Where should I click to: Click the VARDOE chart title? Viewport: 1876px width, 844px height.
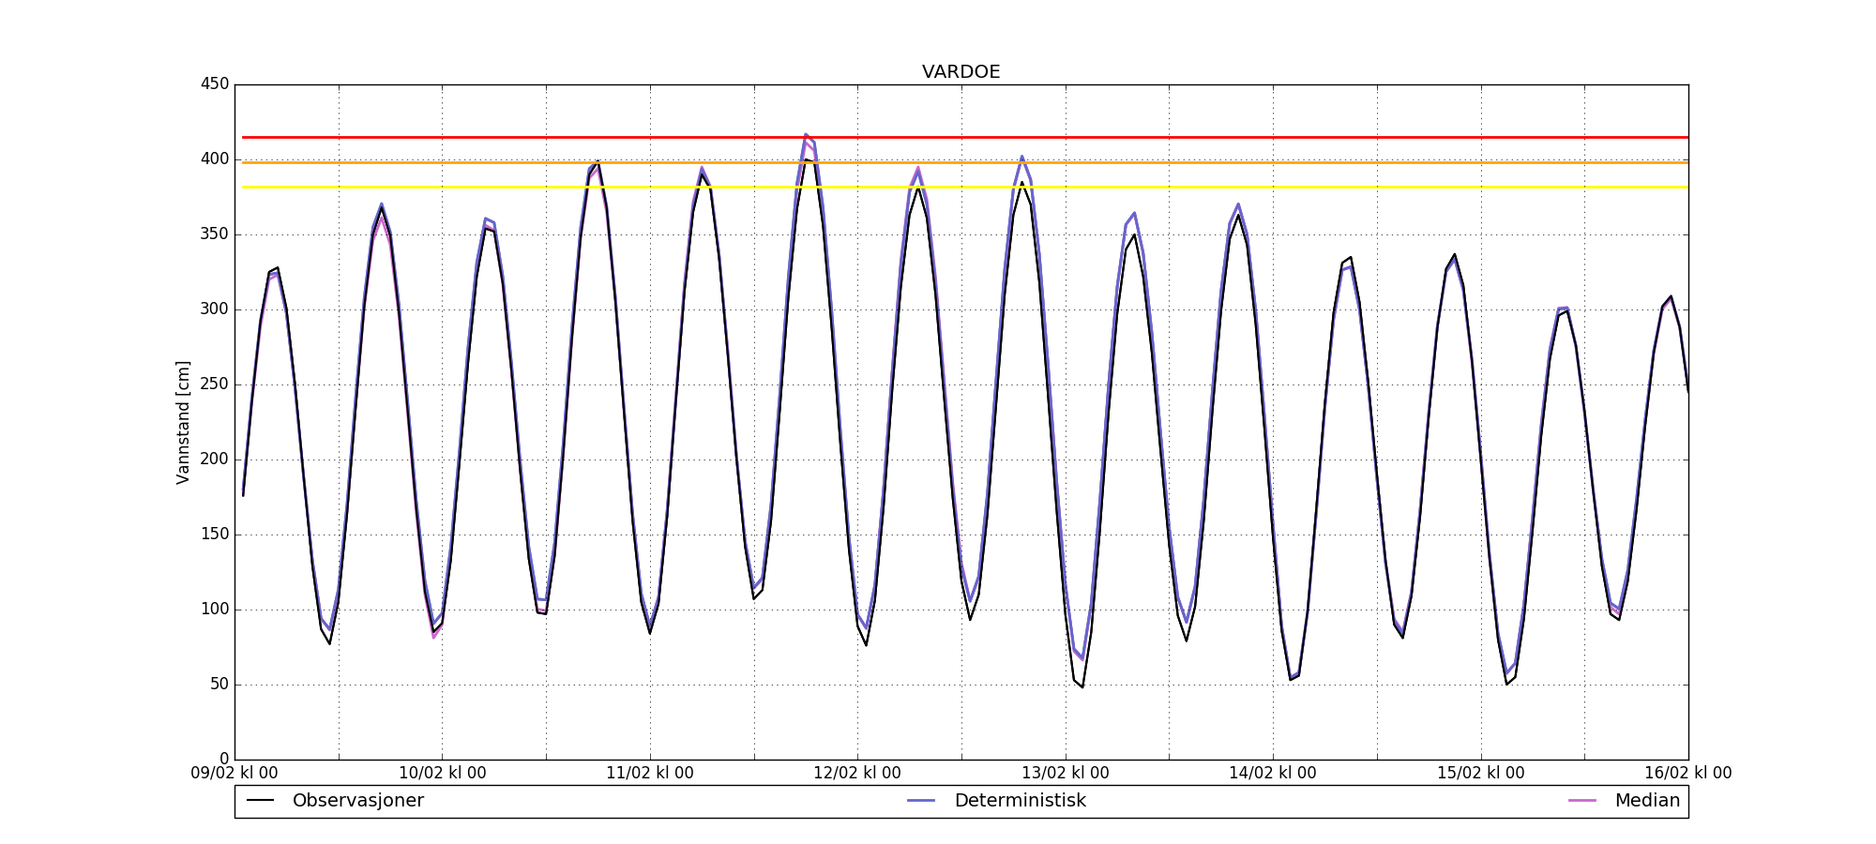point(961,72)
